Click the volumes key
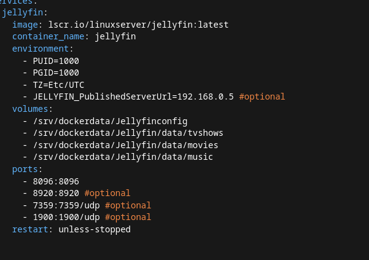Image resolution: width=369 pixels, height=260 pixels. pos(30,109)
